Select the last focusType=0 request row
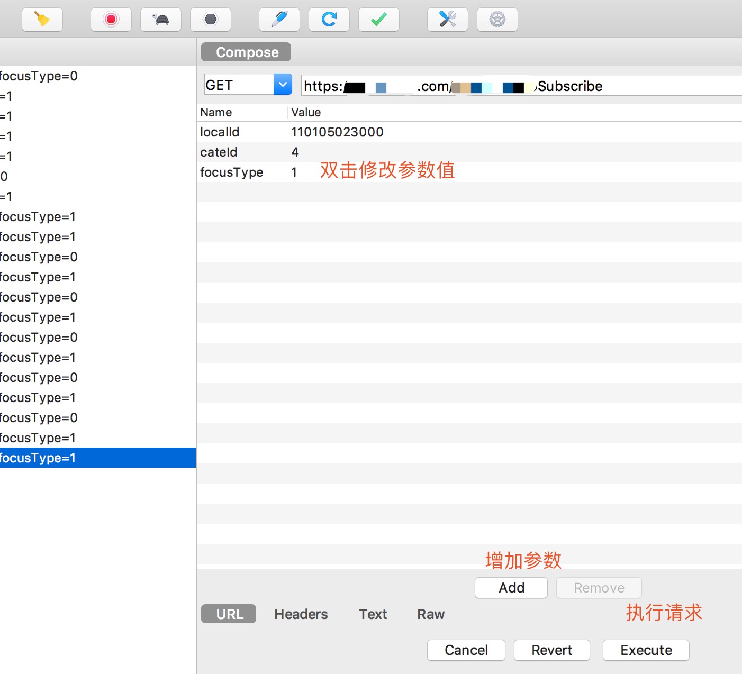 [98, 417]
